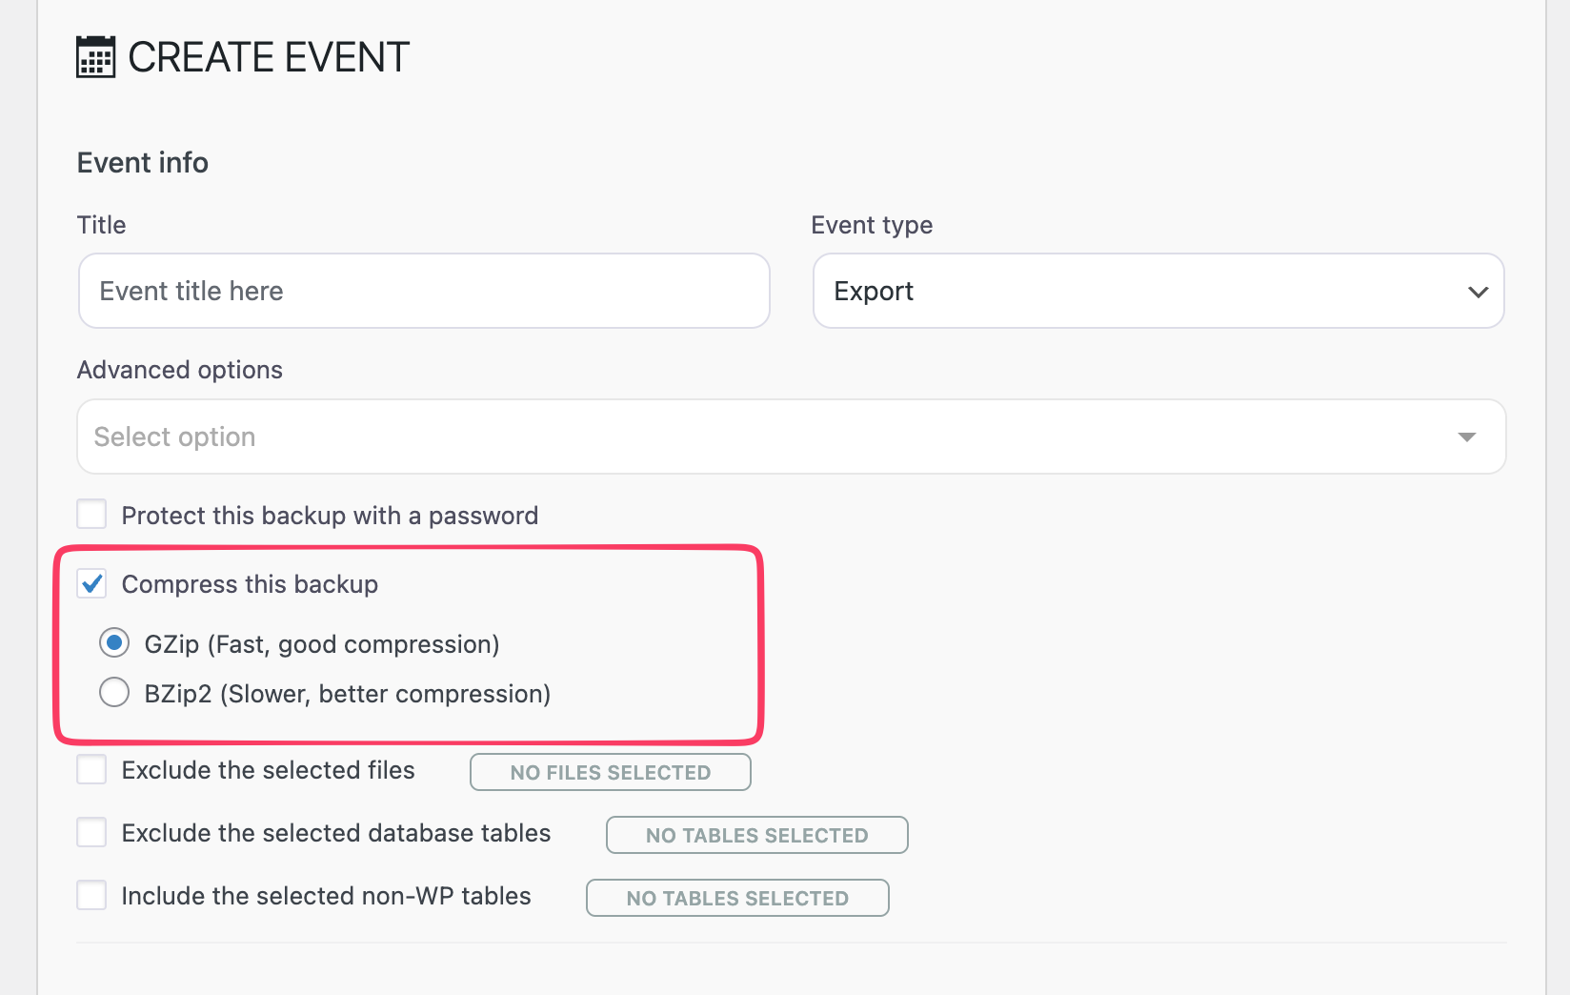The width and height of the screenshot is (1570, 995).
Task: Select GZip fast compression option
Action: 114,643
